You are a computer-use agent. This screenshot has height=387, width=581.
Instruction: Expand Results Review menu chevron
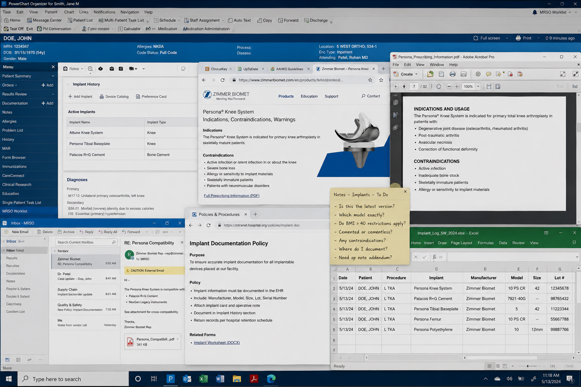tap(53, 94)
